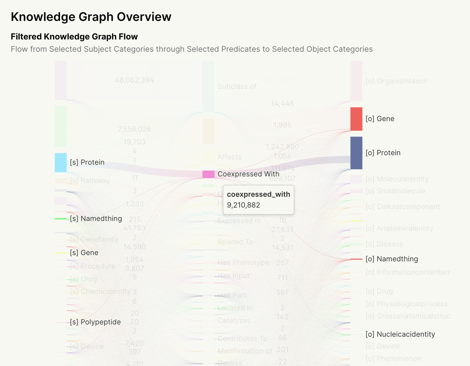This screenshot has width=470, height=366.
Task: Select the [s] Namedthing subject label
Action: [x=96, y=219]
